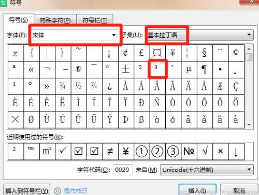Pick the recent circled ② symbol
This screenshot has height=195, width=259.
(x=157, y=151)
